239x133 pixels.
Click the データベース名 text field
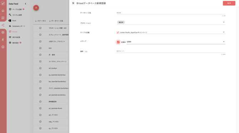click(x=171, y=13)
